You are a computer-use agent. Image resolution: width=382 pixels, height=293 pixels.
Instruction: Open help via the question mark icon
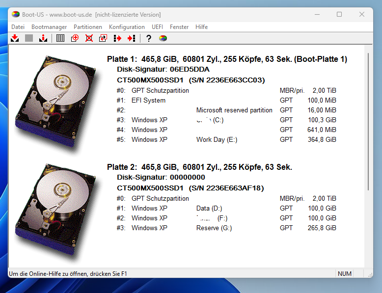pos(149,38)
